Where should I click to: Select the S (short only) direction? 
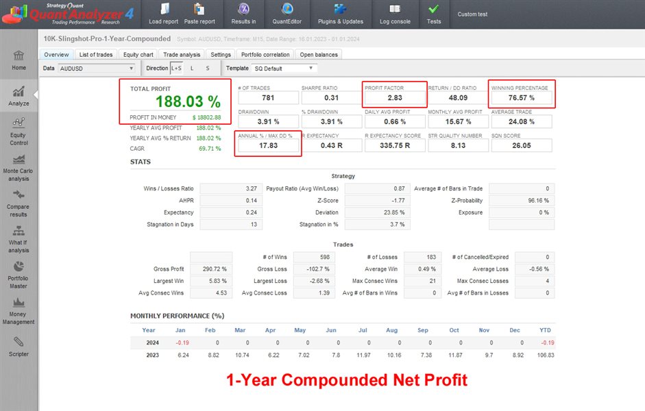tap(207, 68)
